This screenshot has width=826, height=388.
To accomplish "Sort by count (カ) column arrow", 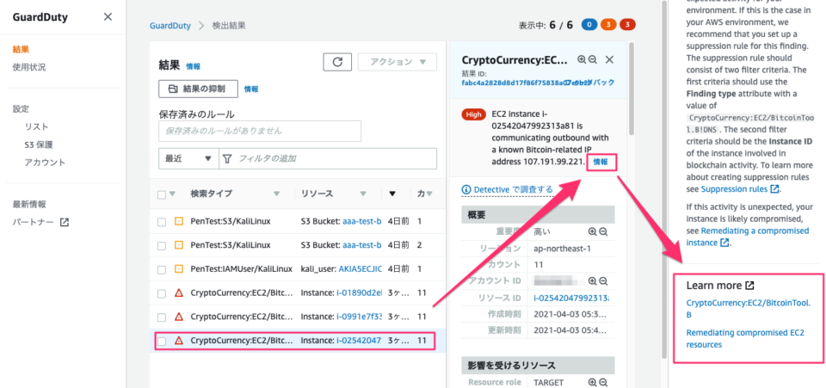I will click(x=429, y=194).
